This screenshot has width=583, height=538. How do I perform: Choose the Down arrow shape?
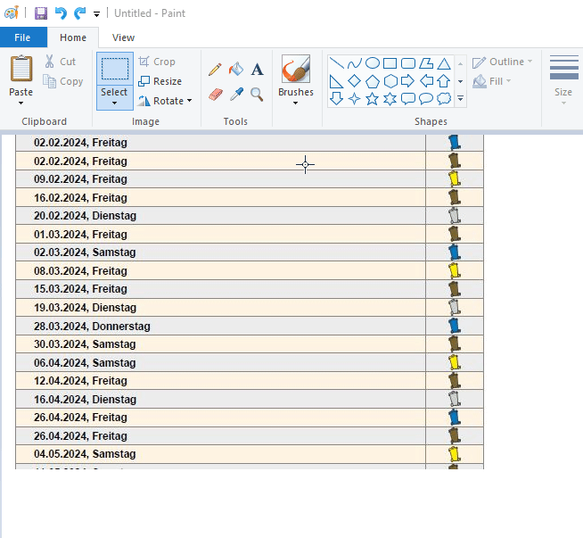336,99
